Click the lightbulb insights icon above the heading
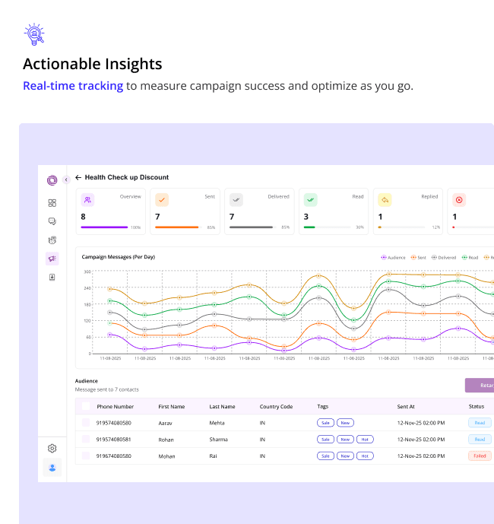Viewport: 494px width, 524px height. point(34,34)
